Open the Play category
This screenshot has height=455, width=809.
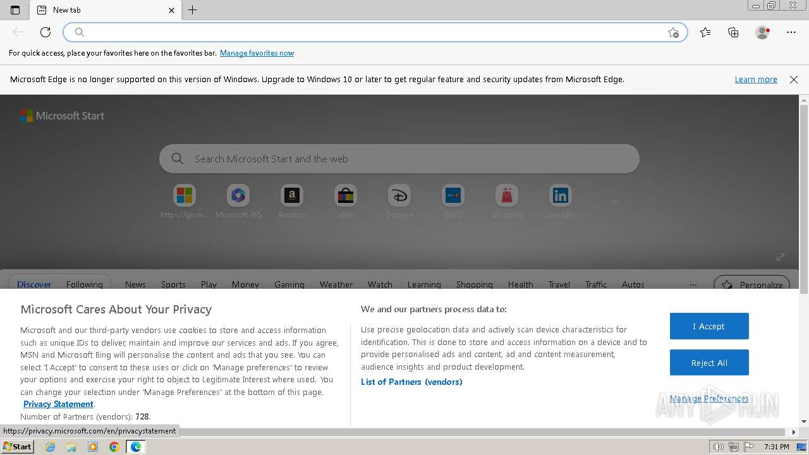pyautogui.click(x=209, y=284)
